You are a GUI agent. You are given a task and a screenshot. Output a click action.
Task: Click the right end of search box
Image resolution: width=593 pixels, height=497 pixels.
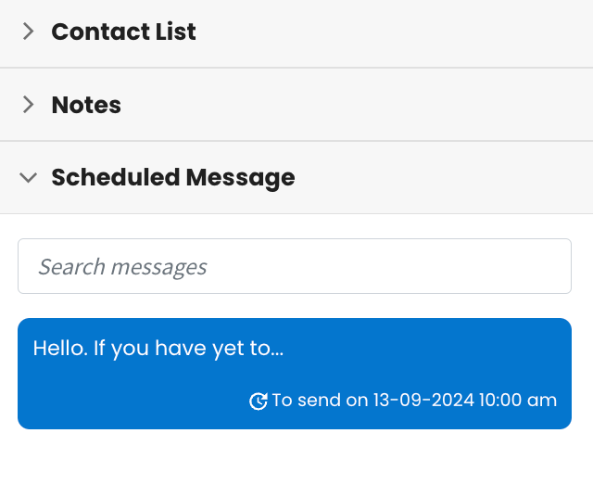tap(549, 266)
